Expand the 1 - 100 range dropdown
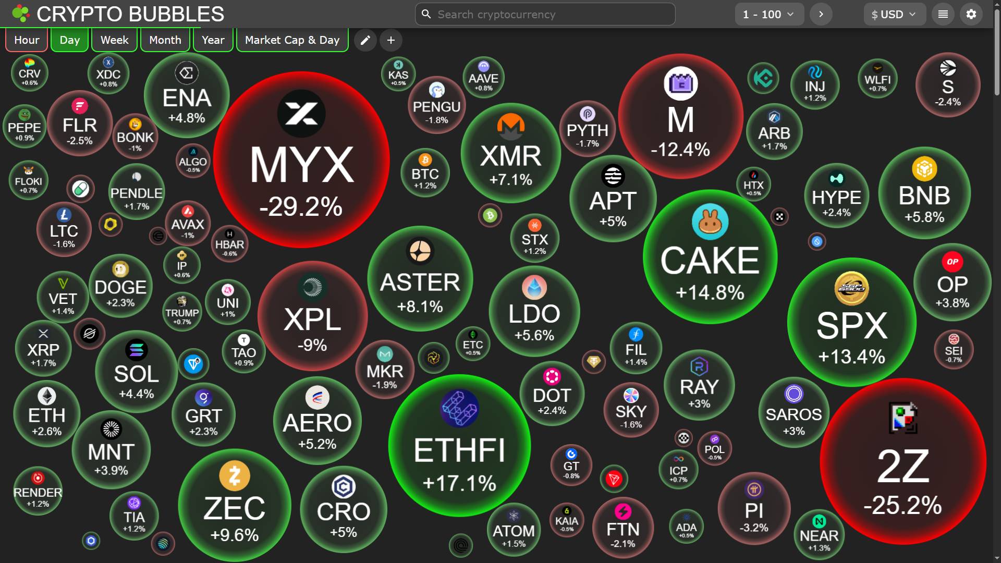Image resolution: width=1001 pixels, height=563 pixels. point(769,14)
